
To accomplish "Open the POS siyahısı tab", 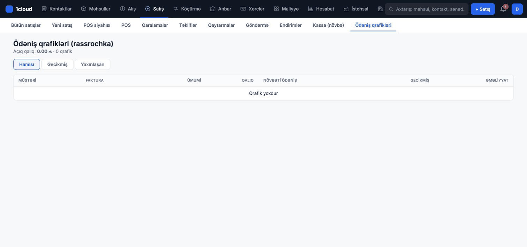I will pyautogui.click(x=97, y=25).
